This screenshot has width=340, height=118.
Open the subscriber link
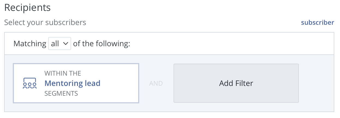click(x=317, y=23)
